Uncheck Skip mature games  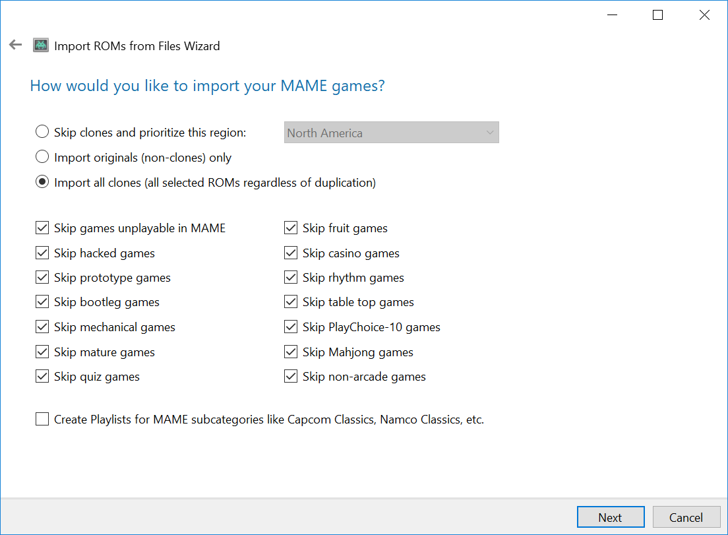(x=42, y=352)
